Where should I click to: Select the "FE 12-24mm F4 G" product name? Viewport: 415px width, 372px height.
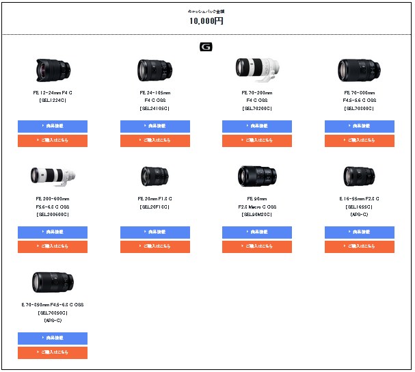click(53, 93)
